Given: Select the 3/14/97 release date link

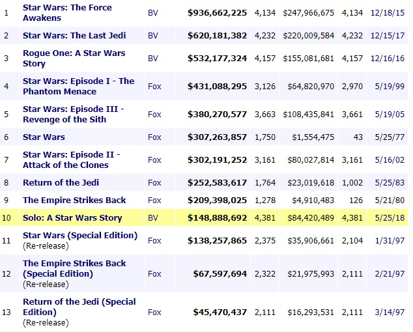Looking at the screenshot, I should 389,311.
